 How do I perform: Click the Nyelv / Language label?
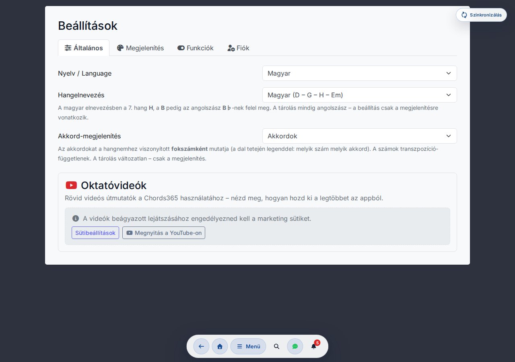click(x=84, y=73)
